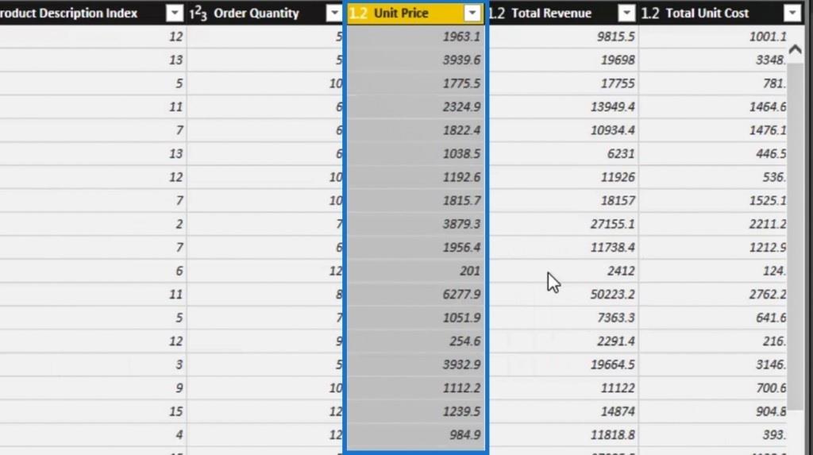813x455 pixels.
Task: Select the Total Revenue cell 14874
Action: (x=564, y=411)
